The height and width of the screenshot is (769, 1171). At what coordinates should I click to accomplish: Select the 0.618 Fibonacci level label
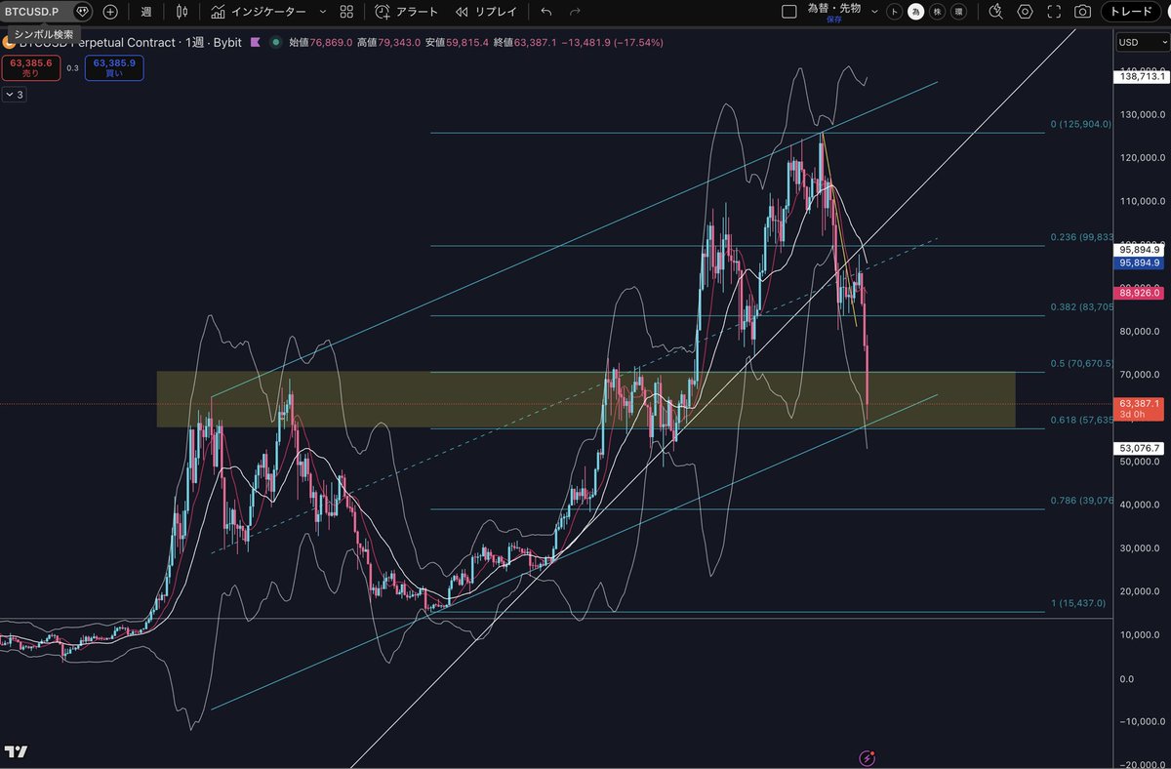pyautogui.click(x=1081, y=420)
